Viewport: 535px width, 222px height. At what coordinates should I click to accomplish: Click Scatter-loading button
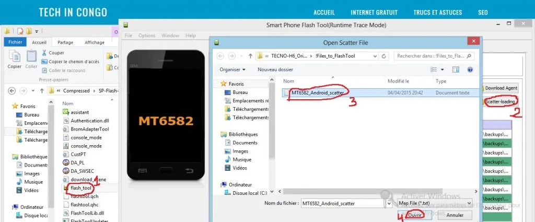tap(499, 102)
